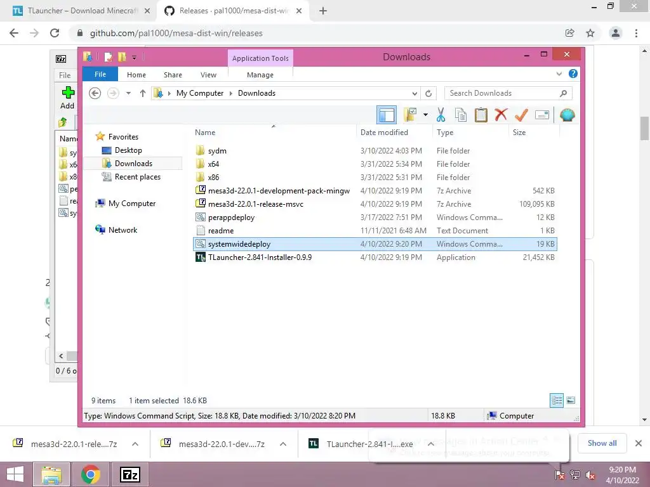Select Recent places in Favorites

(137, 176)
